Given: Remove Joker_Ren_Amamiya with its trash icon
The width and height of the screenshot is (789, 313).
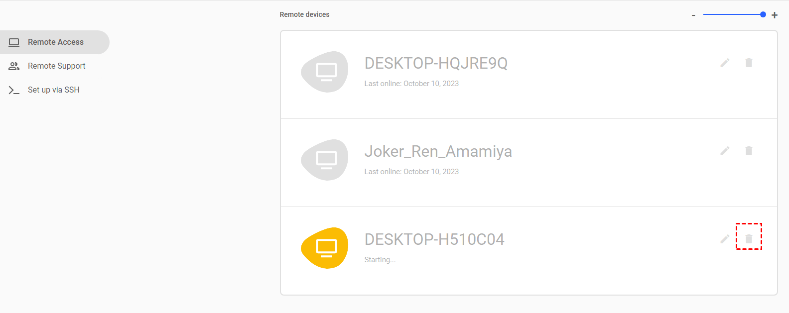Looking at the screenshot, I should [749, 151].
